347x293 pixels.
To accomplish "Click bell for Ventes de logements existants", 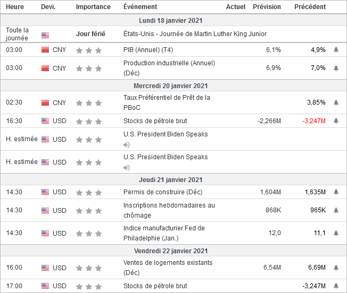I will tap(336, 268).
